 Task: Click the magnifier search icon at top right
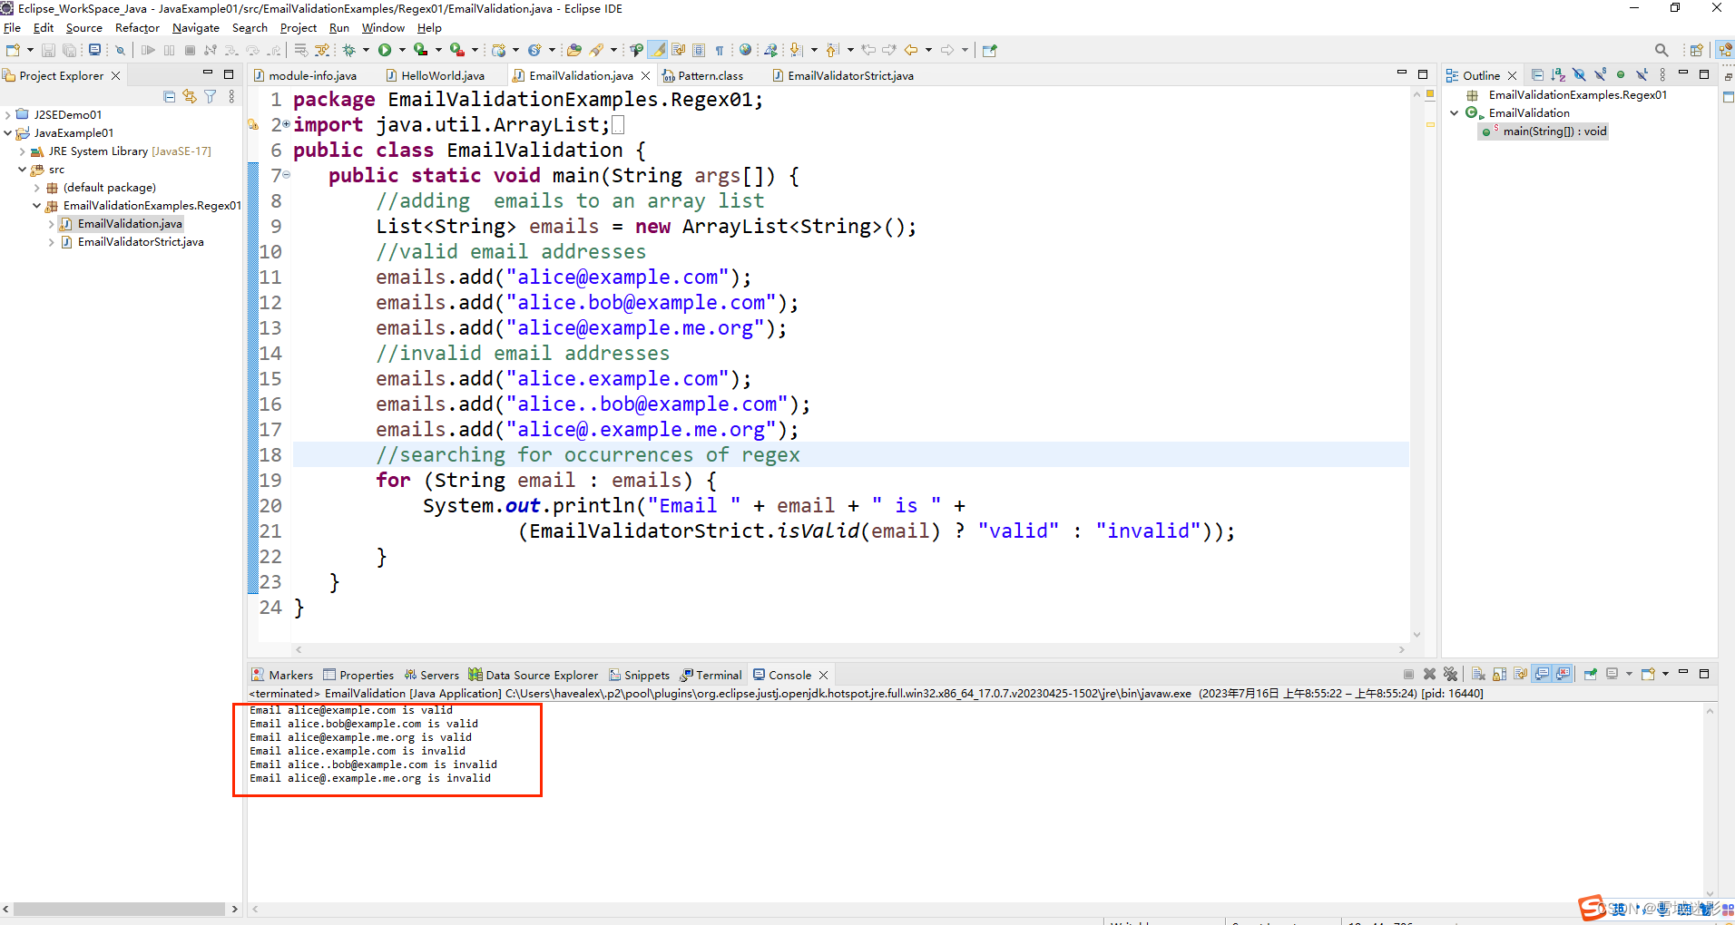(1661, 50)
